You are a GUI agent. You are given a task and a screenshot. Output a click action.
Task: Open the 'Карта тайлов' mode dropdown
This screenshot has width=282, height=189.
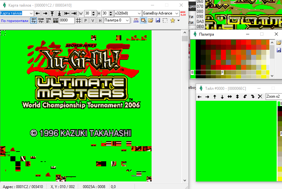(x=31, y=13)
